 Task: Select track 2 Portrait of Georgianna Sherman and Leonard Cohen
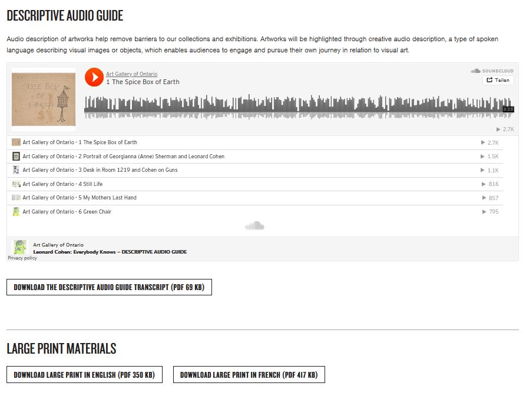[x=255, y=157]
